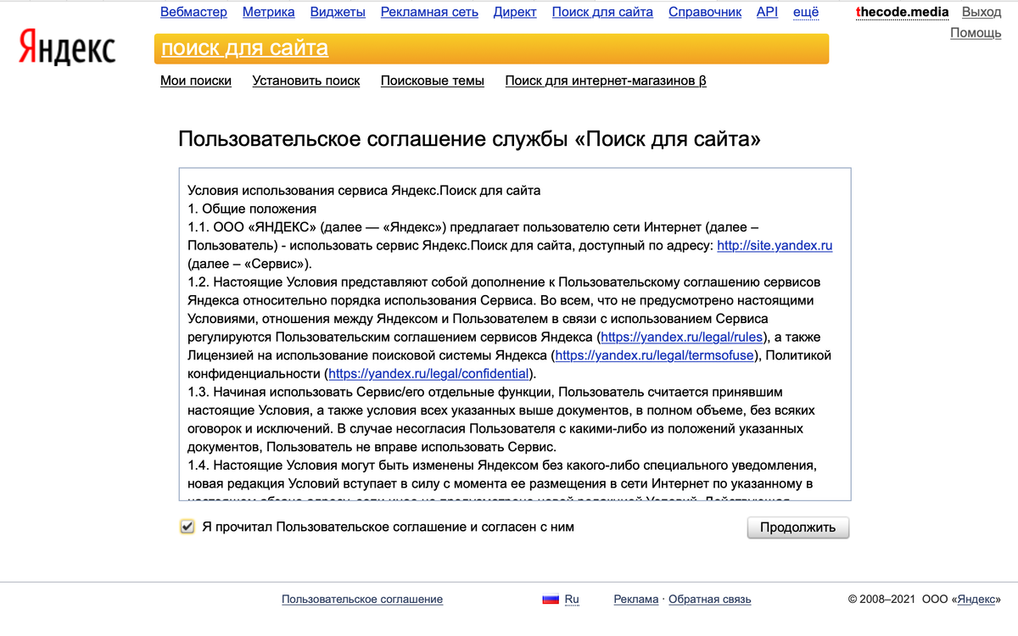1018x636 pixels.
Task: Select the 'Ru' language switcher
Action: [x=572, y=600]
